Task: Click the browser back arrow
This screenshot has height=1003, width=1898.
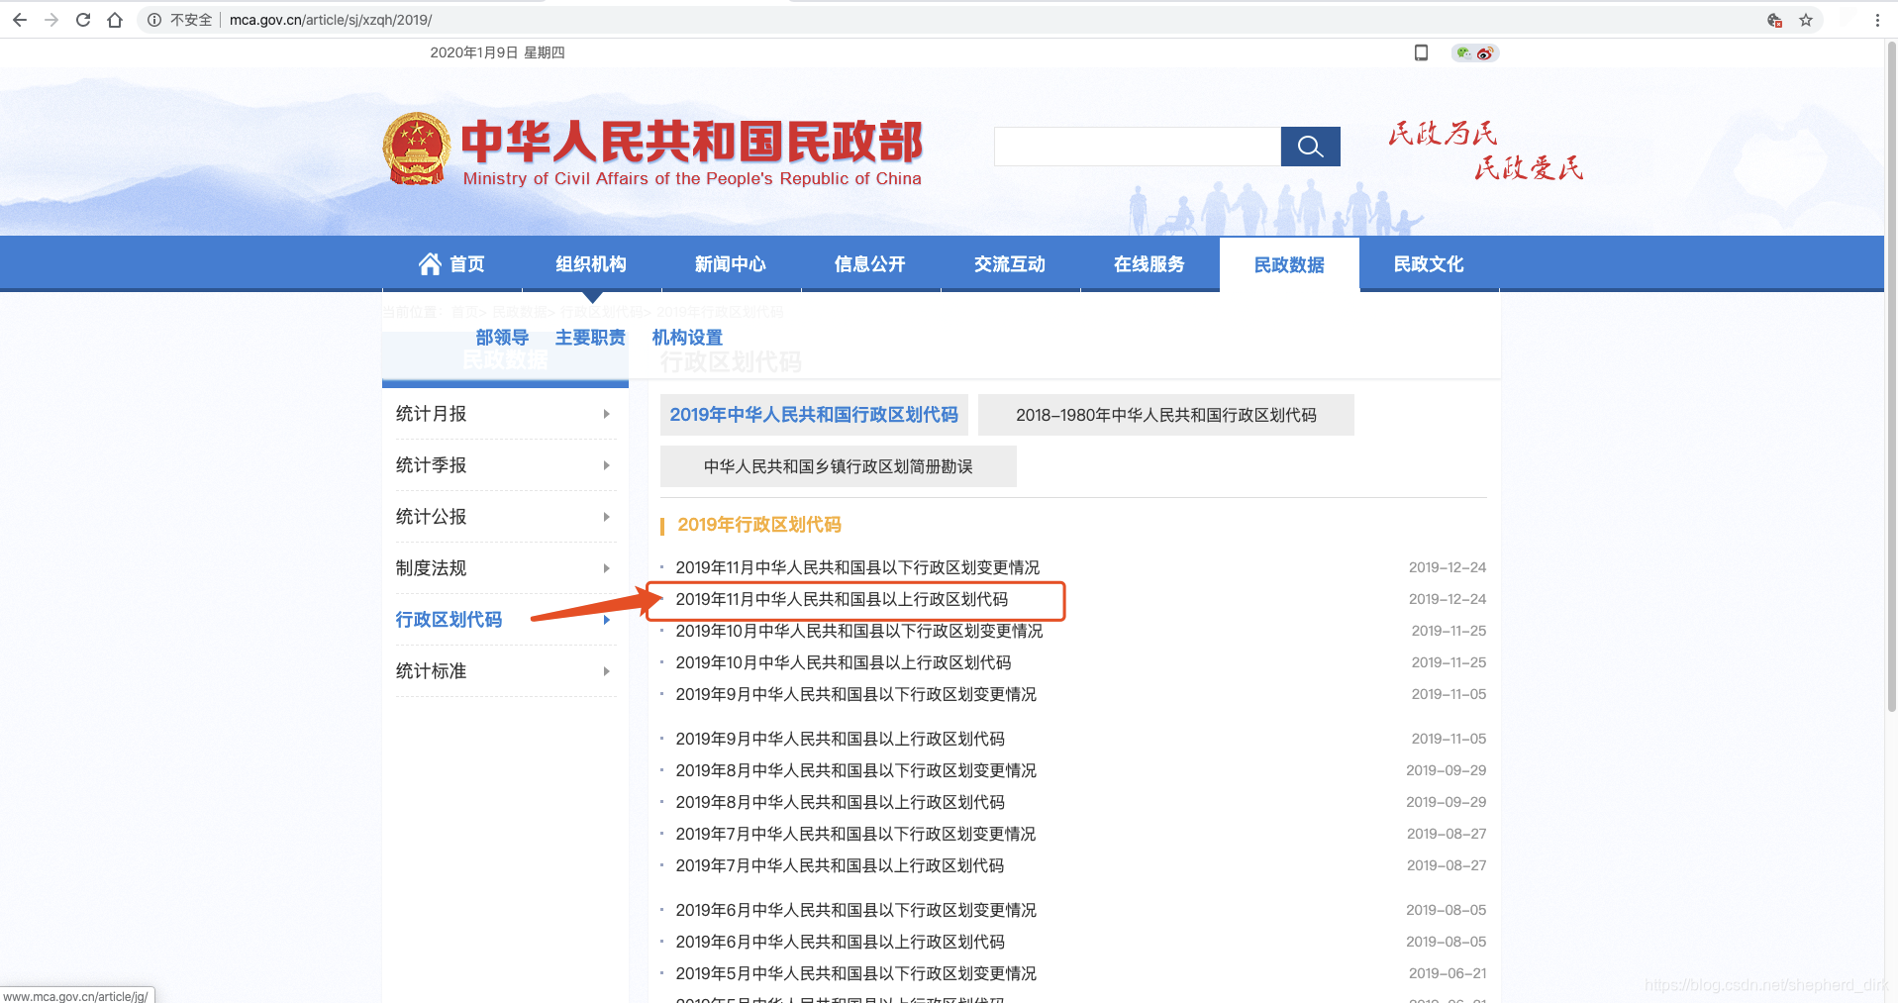Action: coord(20,19)
